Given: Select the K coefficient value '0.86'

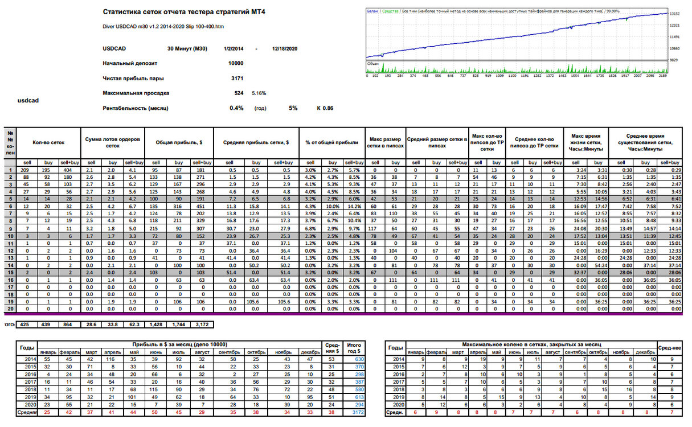Looking at the screenshot, I should tap(329, 108).
